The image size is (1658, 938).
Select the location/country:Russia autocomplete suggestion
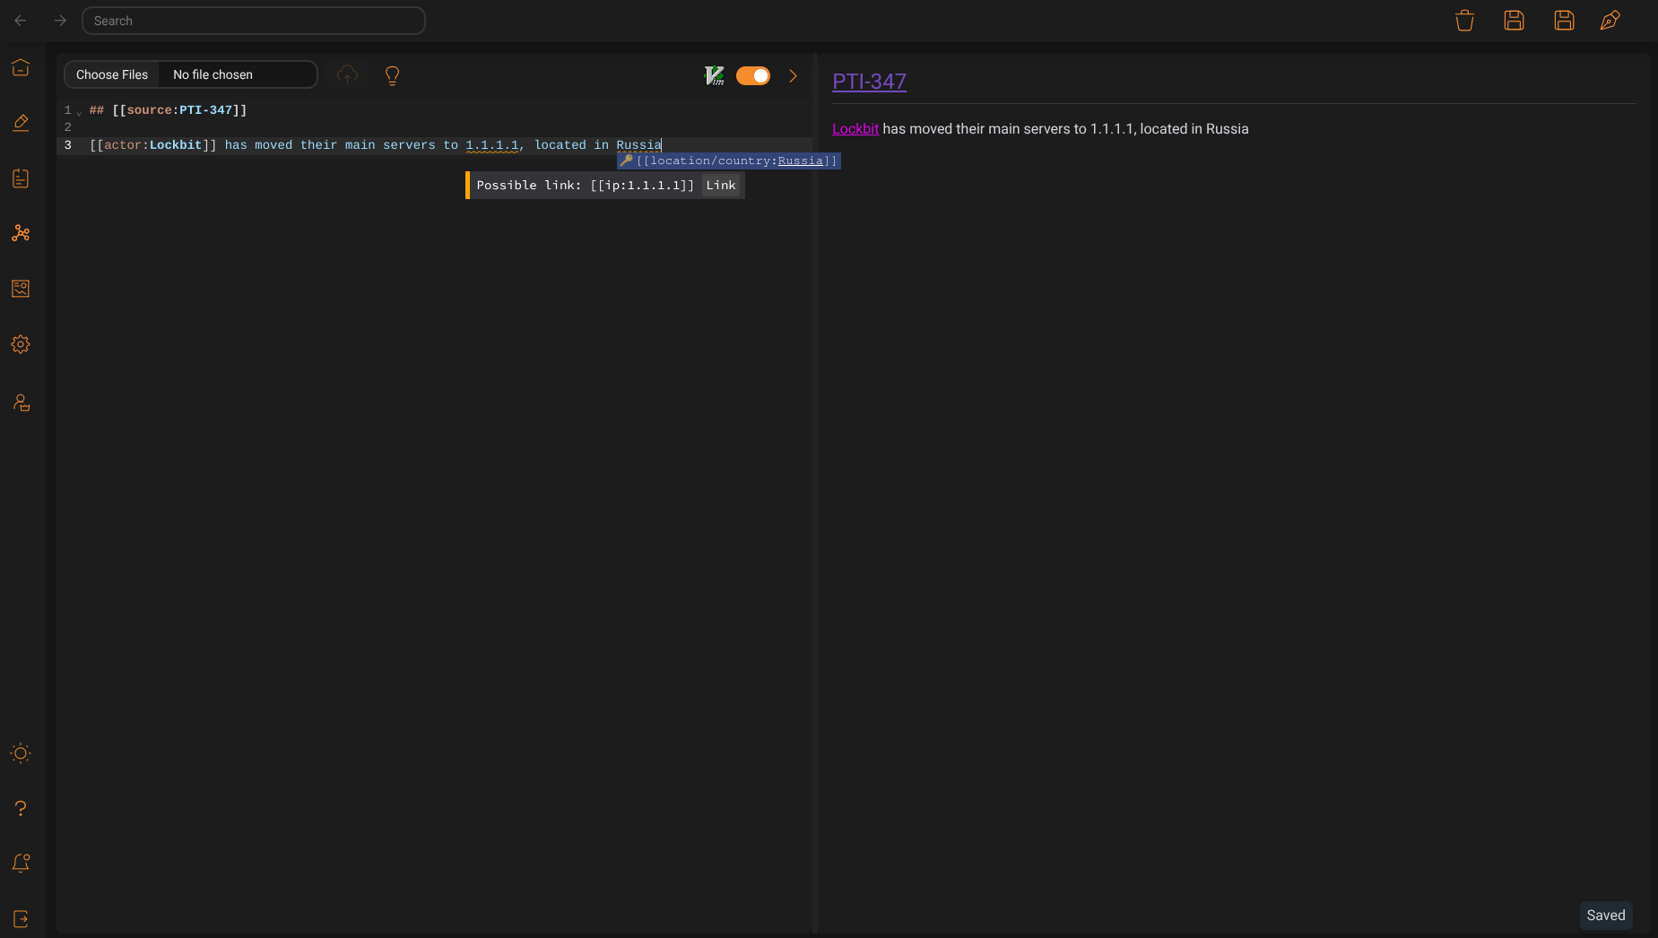click(x=728, y=161)
